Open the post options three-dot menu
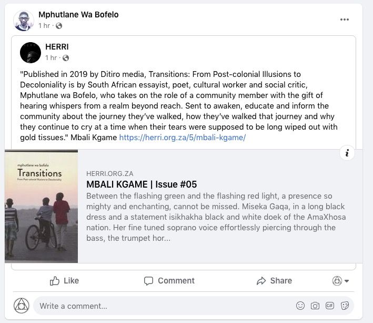This screenshot has height=323, width=373. tap(345, 20)
